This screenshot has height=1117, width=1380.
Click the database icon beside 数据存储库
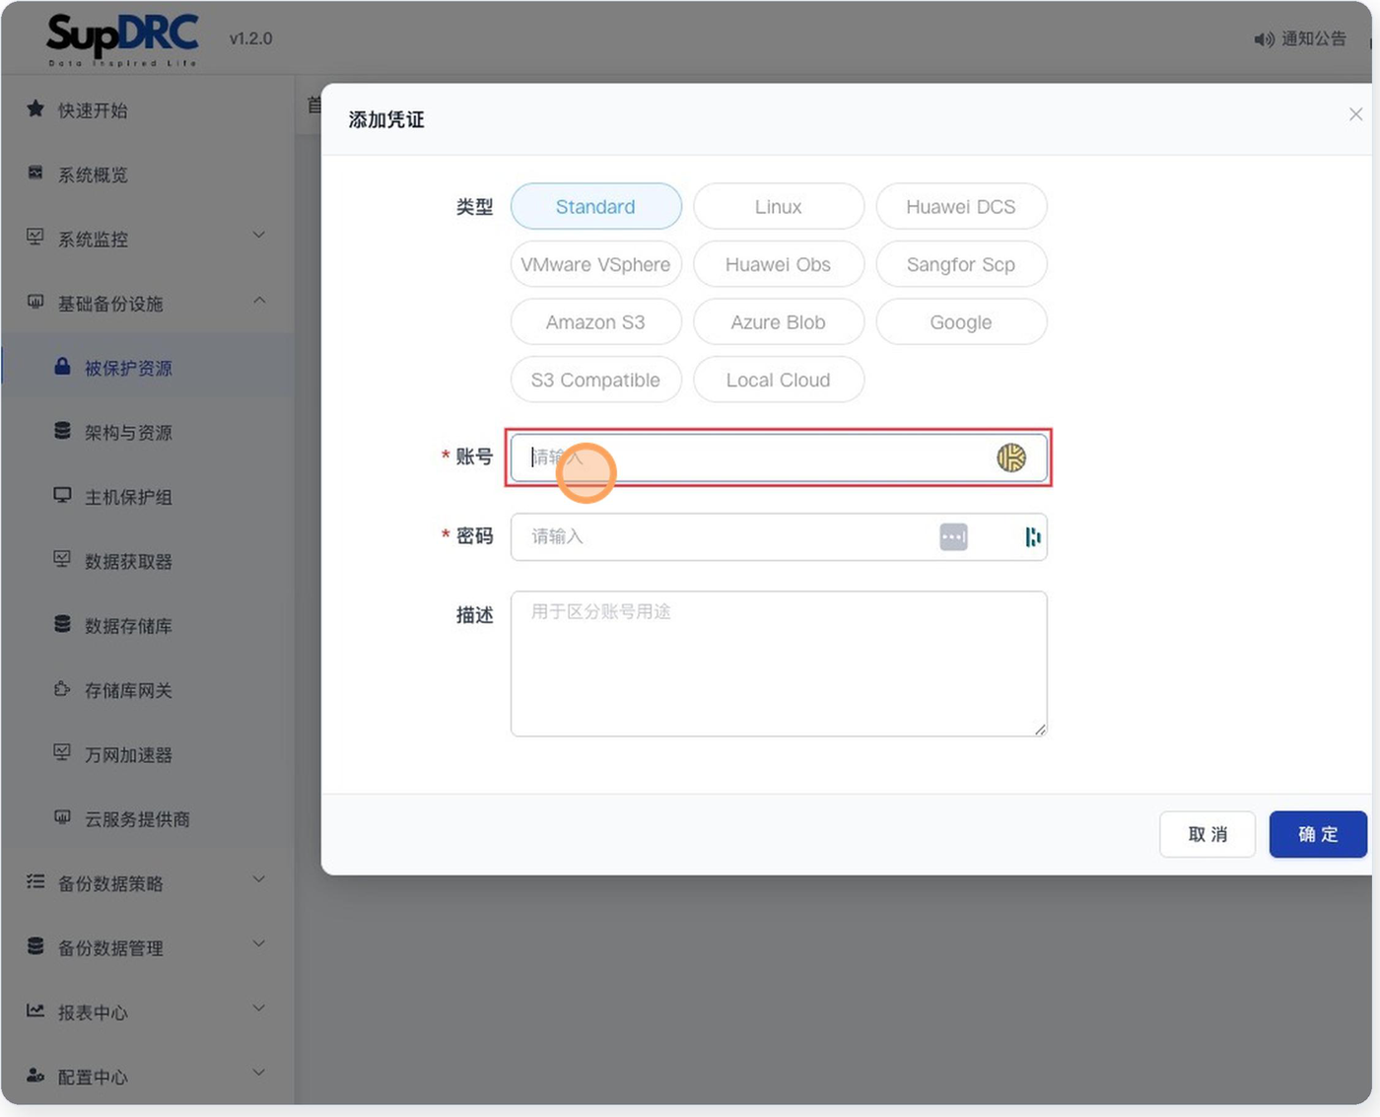click(62, 624)
